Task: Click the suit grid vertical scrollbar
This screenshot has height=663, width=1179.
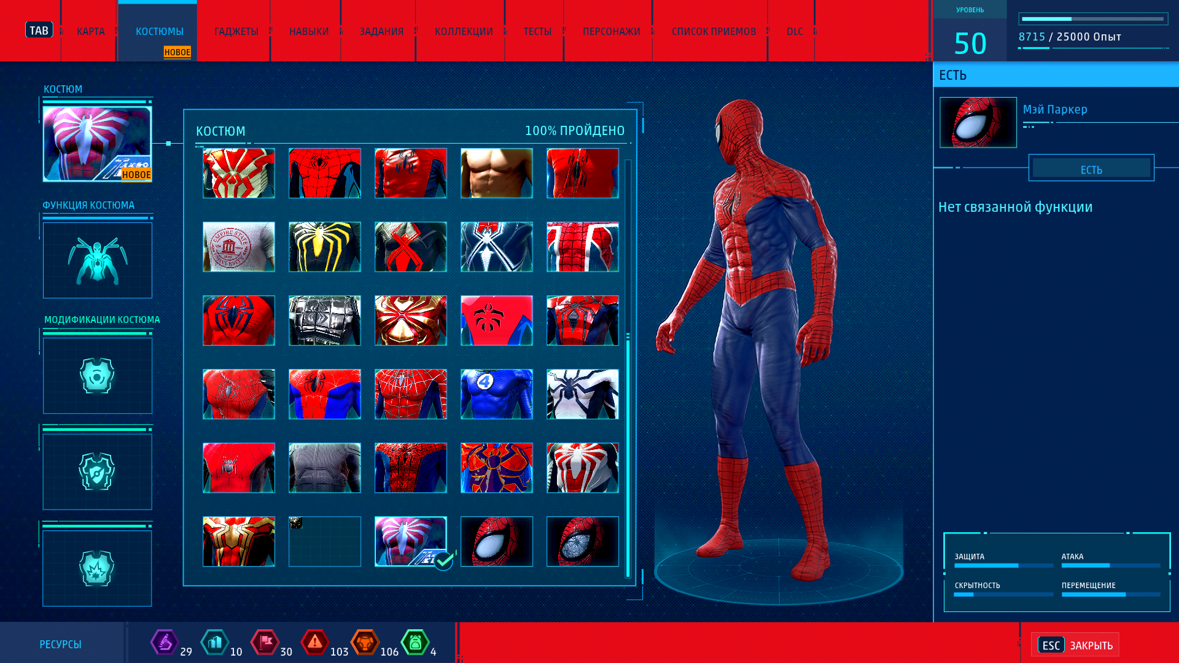Action: tap(628, 454)
